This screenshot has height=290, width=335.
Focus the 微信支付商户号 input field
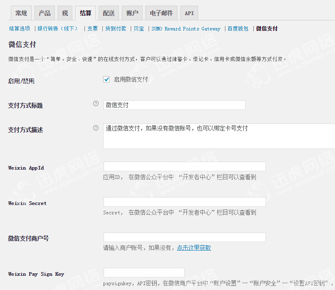(x=185, y=237)
